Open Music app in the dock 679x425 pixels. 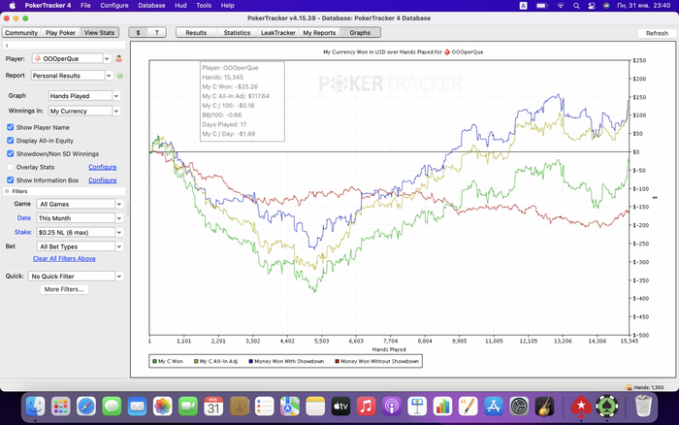[367, 407]
